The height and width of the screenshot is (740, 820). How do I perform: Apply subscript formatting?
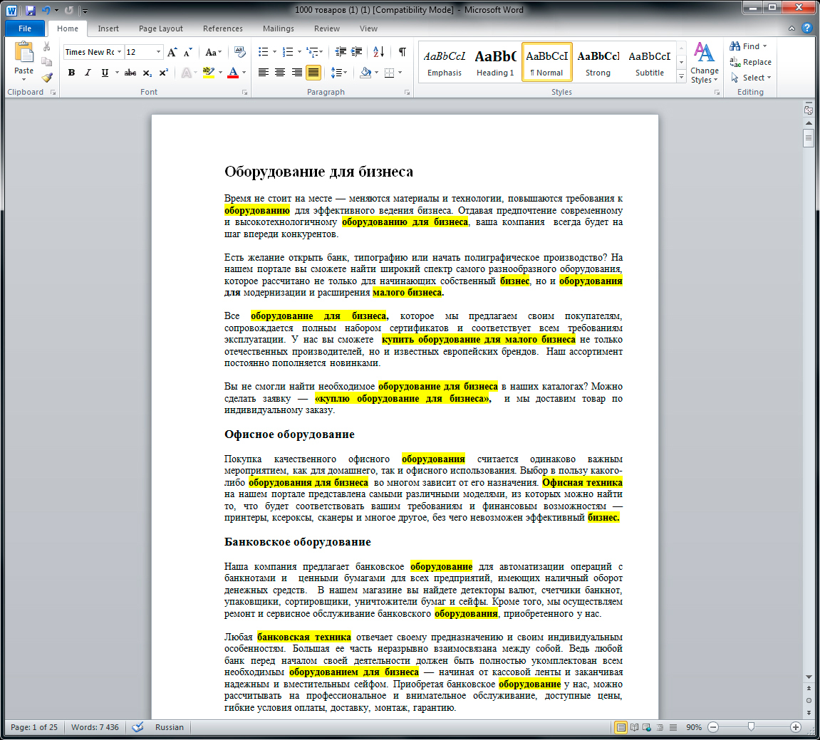click(x=147, y=73)
